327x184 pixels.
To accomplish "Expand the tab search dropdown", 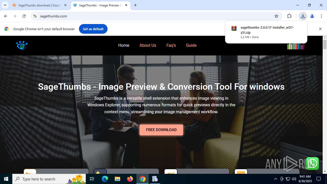I will pos(5,5).
